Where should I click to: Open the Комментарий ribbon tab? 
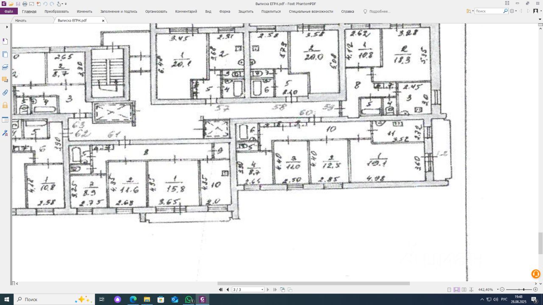pyautogui.click(x=186, y=11)
